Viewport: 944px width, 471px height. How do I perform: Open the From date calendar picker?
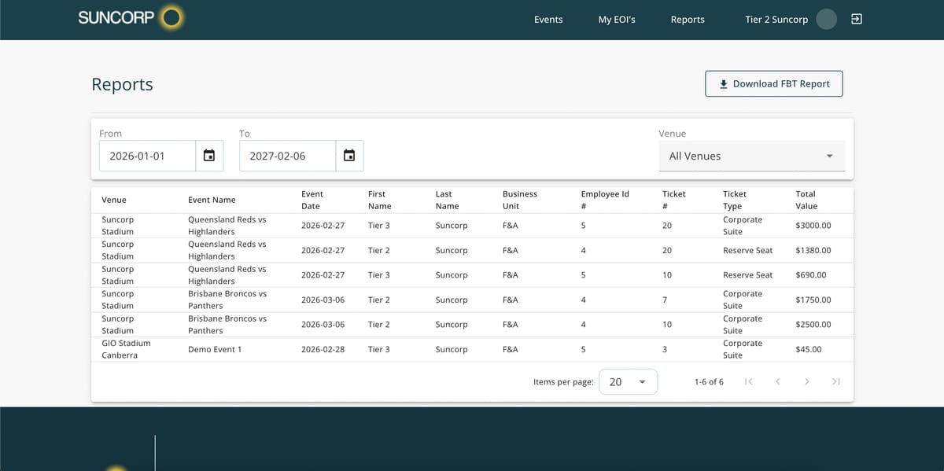(209, 156)
